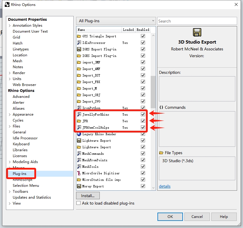Click the JewellyForRhino plug-in icon
The height and width of the screenshot is (228, 243).
point(79,114)
